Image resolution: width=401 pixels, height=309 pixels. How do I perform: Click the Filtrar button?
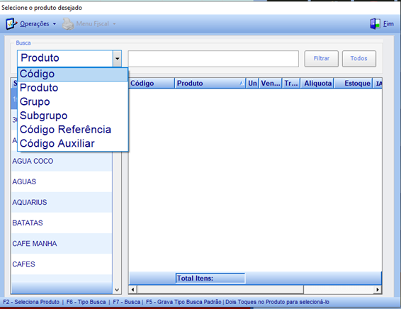pyautogui.click(x=322, y=59)
